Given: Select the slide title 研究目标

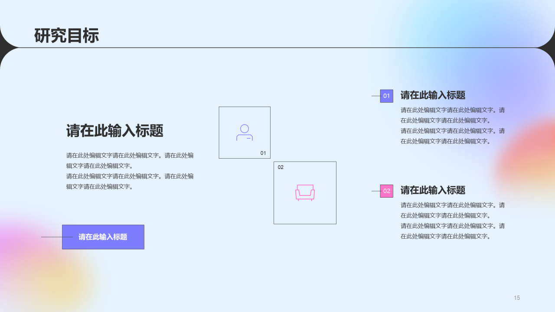Looking at the screenshot, I should pos(66,36).
